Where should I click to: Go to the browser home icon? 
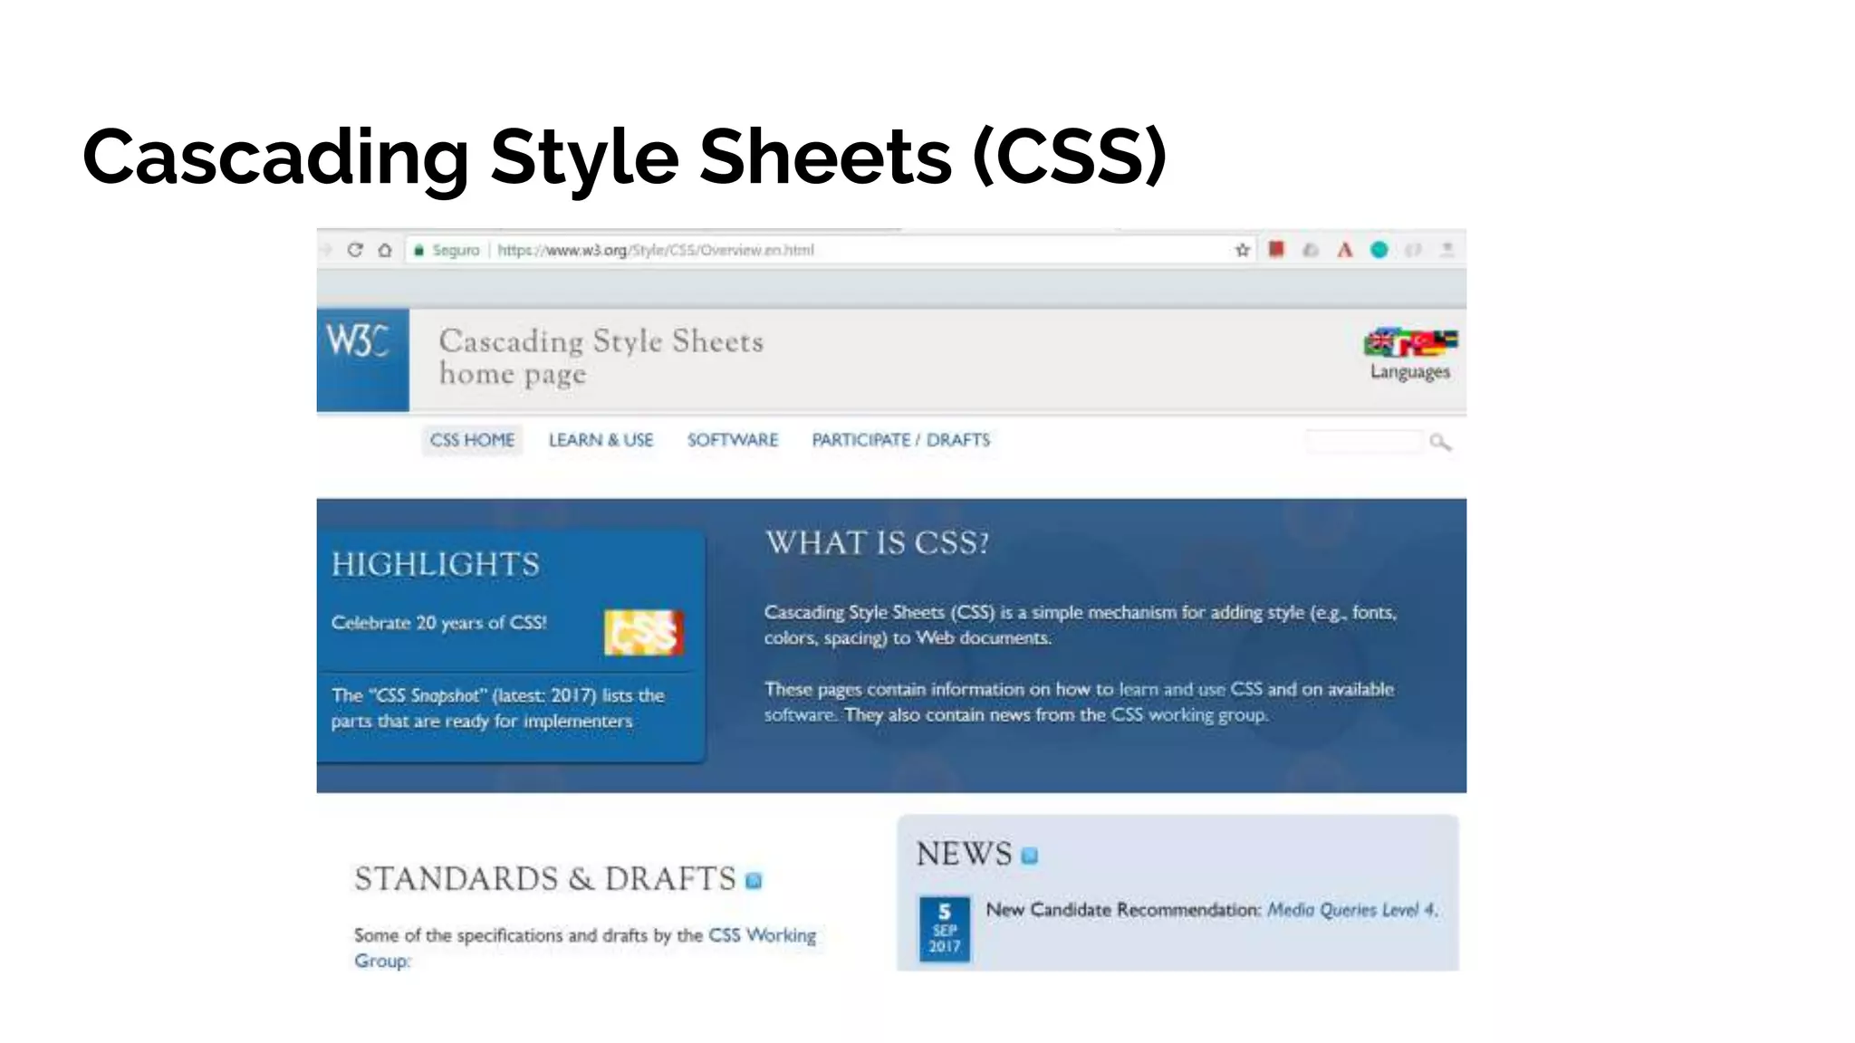(385, 250)
